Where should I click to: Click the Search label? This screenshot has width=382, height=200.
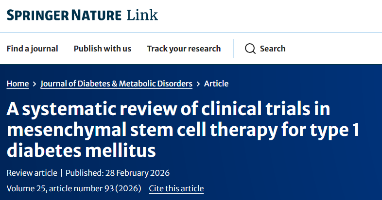(273, 49)
